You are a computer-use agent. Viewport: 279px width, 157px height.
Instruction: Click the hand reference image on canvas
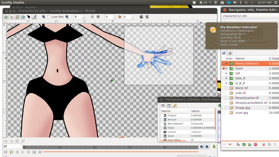coord(159,55)
